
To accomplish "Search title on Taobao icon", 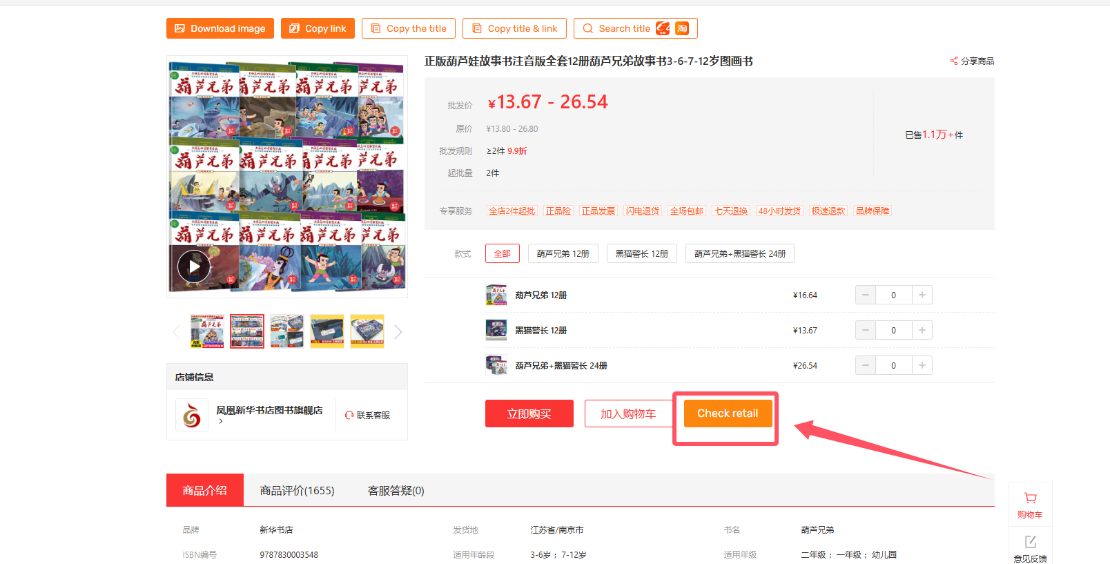I will (682, 28).
